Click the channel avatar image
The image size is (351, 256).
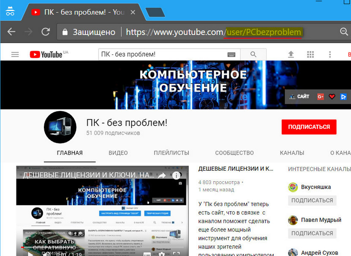[x=60, y=127]
